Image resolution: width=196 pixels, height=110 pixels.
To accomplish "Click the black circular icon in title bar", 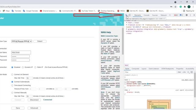I will tap(175, 2).
